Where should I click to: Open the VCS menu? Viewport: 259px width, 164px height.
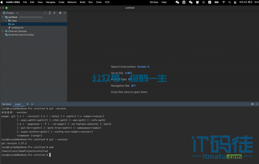(107, 2)
